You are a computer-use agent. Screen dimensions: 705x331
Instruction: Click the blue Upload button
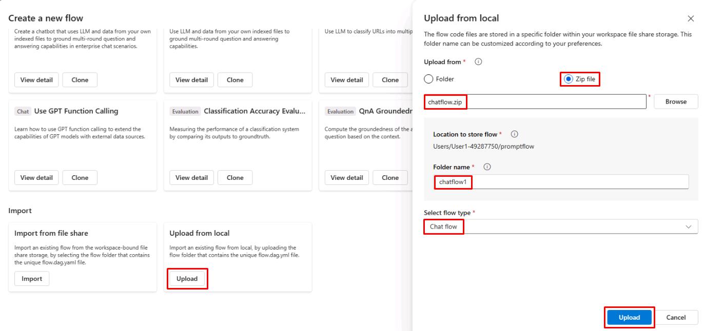pyautogui.click(x=629, y=318)
